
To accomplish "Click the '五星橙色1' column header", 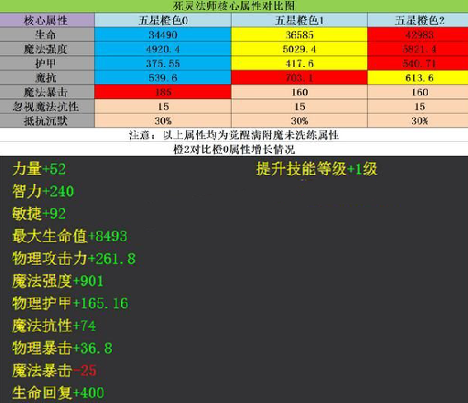I will 299,20.
